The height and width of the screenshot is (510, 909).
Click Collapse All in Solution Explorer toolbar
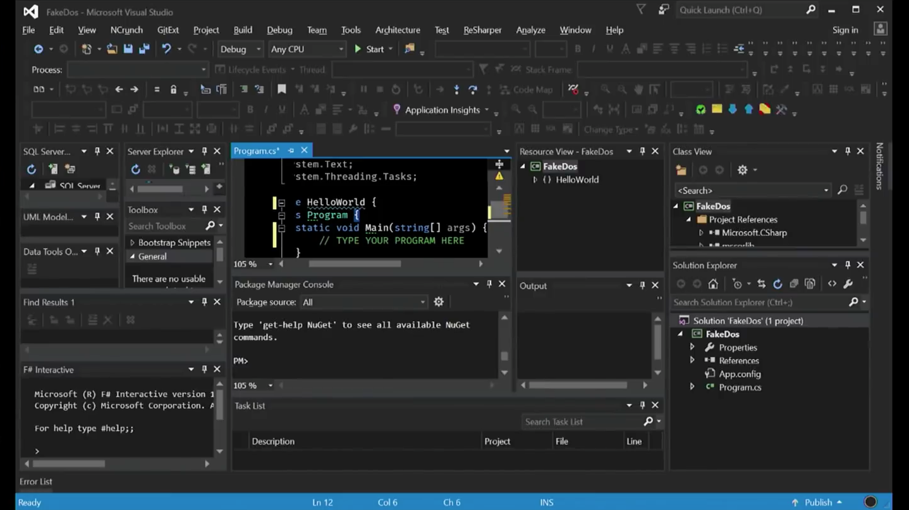coord(794,284)
